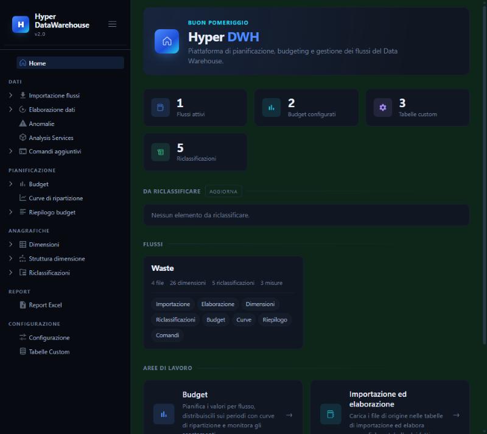
Task: Click the Riclassificazioni stat card showing 5
Action: point(195,152)
